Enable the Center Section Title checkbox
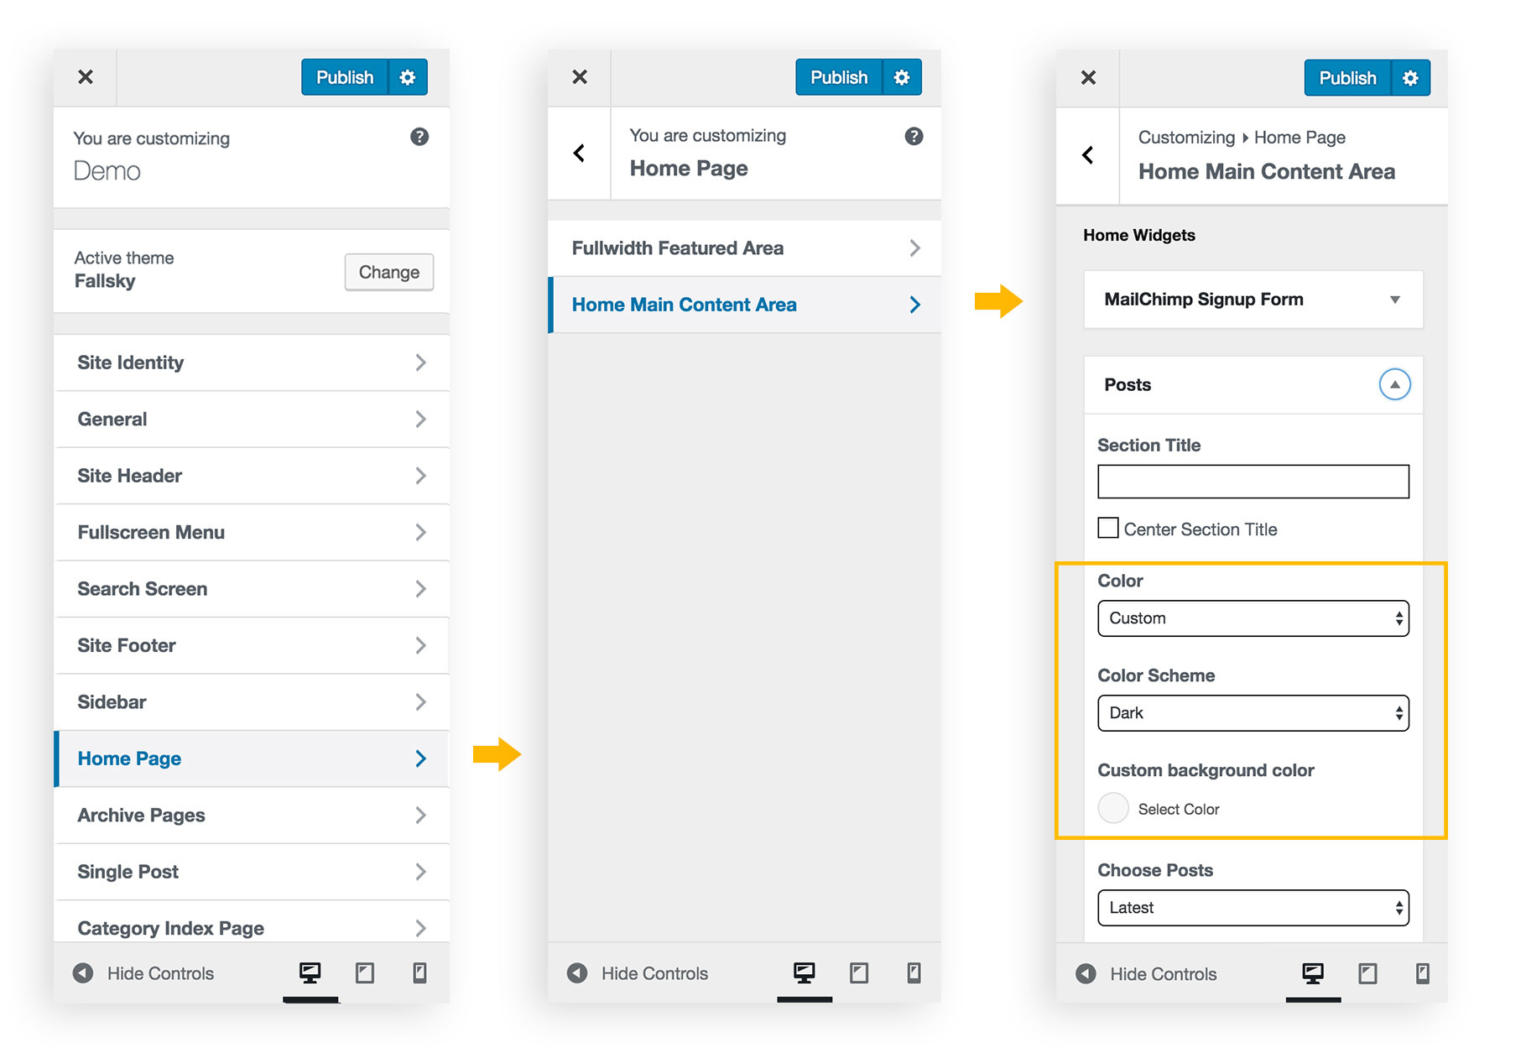 (1108, 528)
